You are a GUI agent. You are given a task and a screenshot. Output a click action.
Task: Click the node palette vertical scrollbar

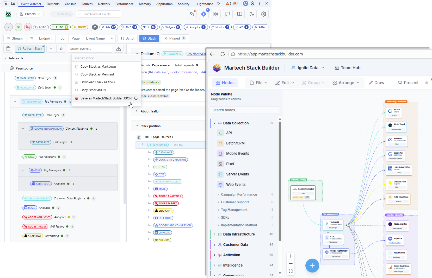pyautogui.click(x=280, y=181)
